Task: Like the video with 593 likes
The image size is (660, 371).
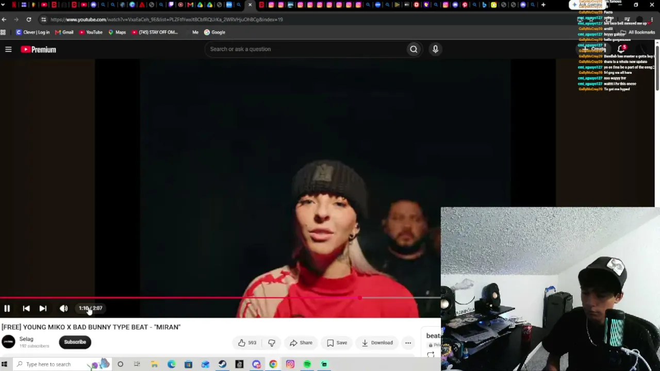Action: 247,343
